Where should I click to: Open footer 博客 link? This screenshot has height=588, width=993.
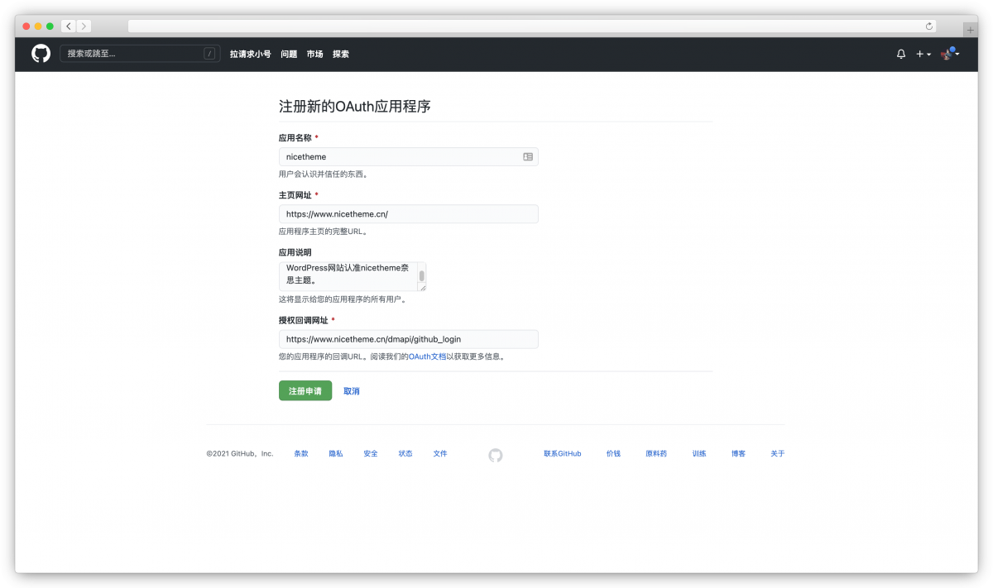[x=738, y=454]
